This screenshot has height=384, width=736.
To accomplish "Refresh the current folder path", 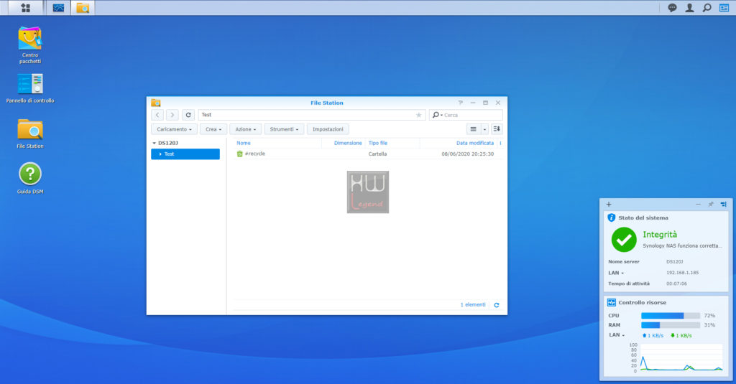I will 188,115.
